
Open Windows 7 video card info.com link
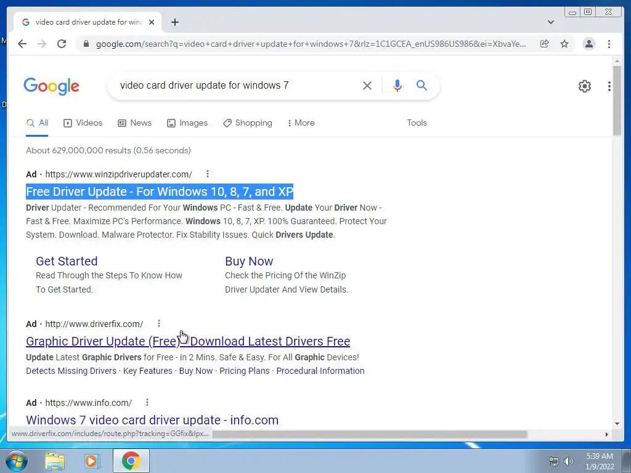tap(152, 420)
